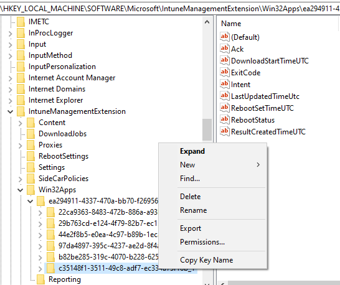This screenshot has width=340, height=285.
Task: Expand the InputMethod key chevron
Action: point(11,56)
